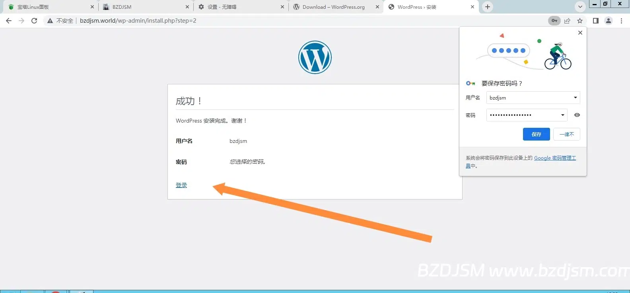Image resolution: width=630 pixels, height=293 pixels.
Task: Open Chrome's three-dot menu
Action: [x=621, y=21]
